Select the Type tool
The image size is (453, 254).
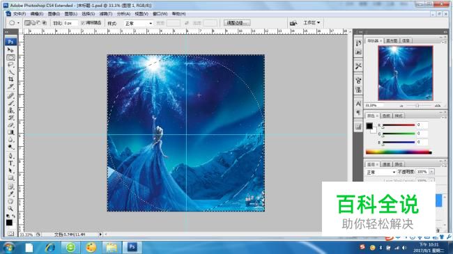coord(10,163)
